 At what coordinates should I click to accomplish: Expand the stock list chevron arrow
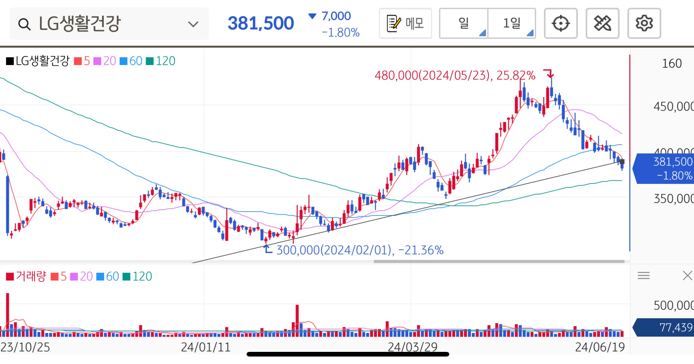click(193, 24)
